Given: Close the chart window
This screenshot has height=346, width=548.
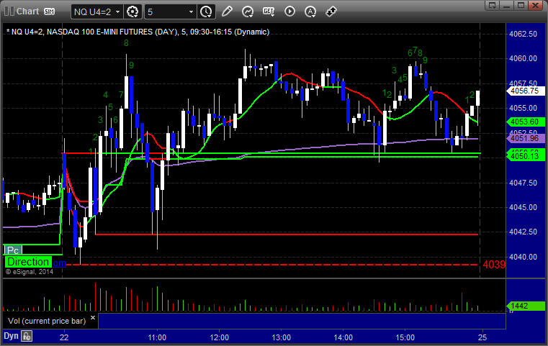Looking at the screenshot, I should tap(536, 5).
